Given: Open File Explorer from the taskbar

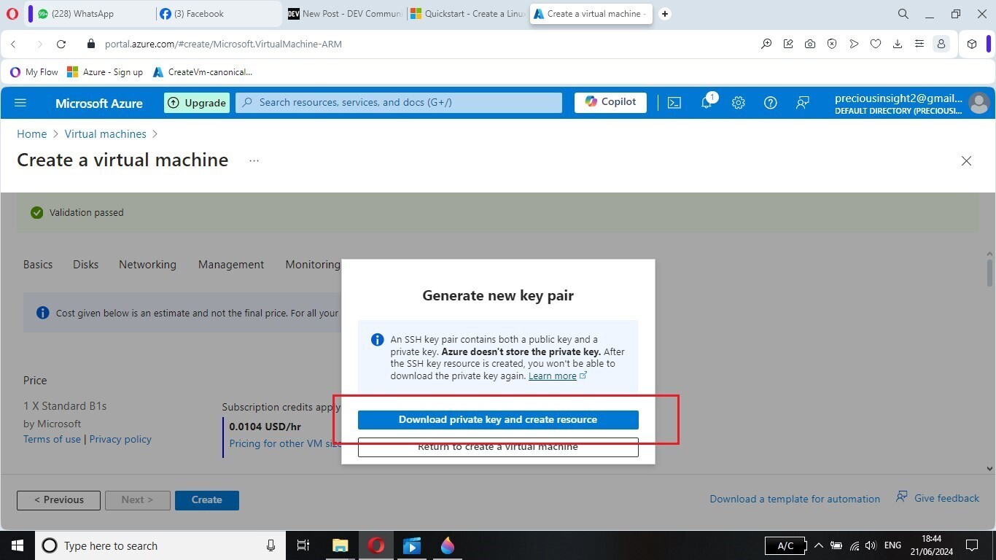Looking at the screenshot, I should [x=341, y=545].
